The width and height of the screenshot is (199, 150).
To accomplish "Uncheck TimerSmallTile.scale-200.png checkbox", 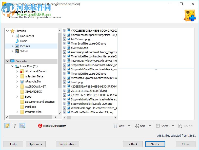I will coord(64,43).
